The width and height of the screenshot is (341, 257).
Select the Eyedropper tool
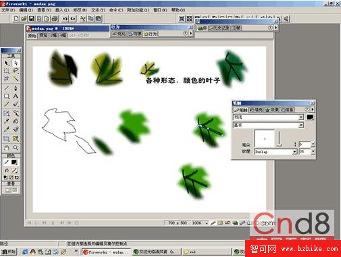pos(7,121)
